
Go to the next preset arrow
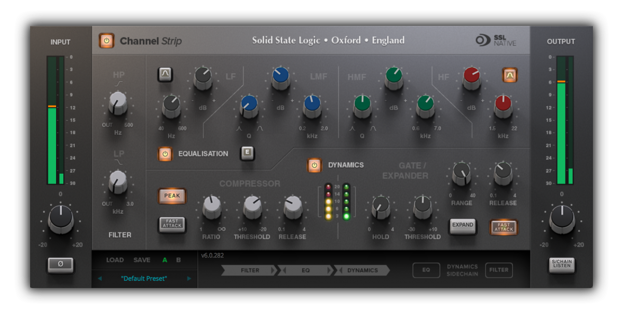click(x=189, y=279)
